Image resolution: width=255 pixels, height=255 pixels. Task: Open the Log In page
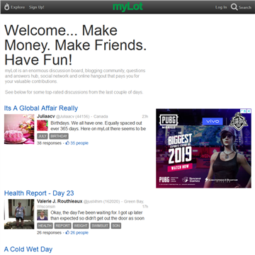(221, 7)
